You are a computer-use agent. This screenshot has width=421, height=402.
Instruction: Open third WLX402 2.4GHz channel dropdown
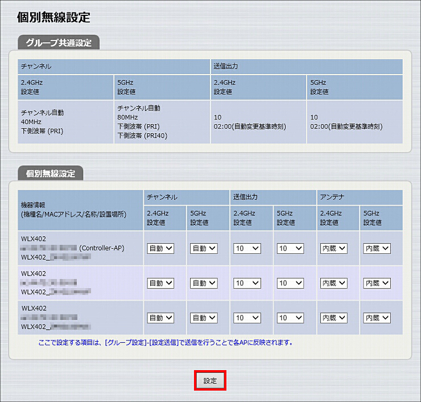tap(160, 318)
